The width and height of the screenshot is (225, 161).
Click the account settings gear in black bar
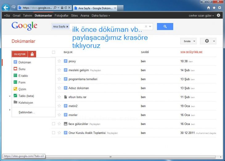219,15
